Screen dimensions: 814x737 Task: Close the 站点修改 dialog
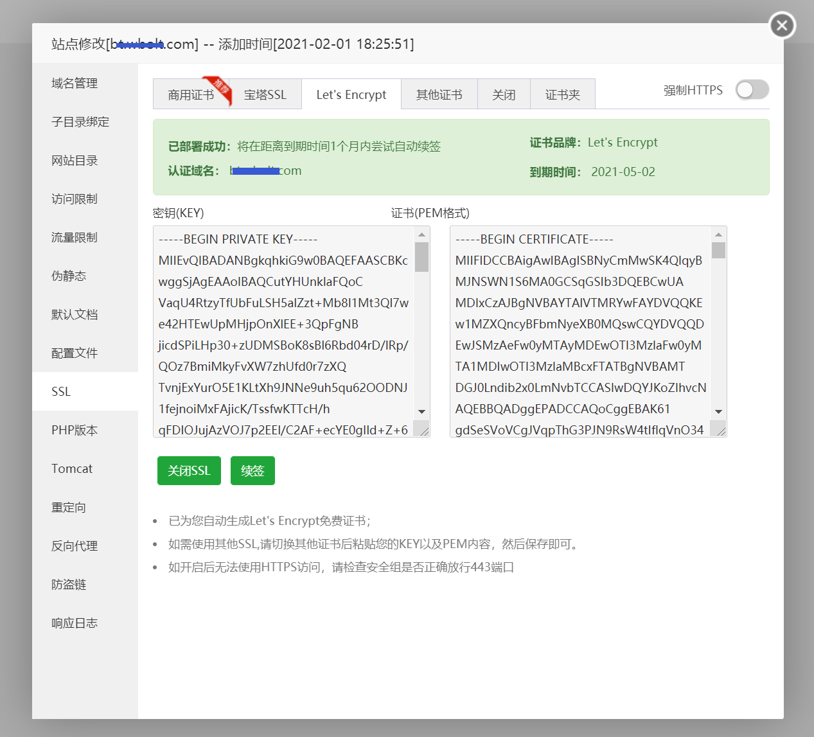pyautogui.click(x=781, y=25)
